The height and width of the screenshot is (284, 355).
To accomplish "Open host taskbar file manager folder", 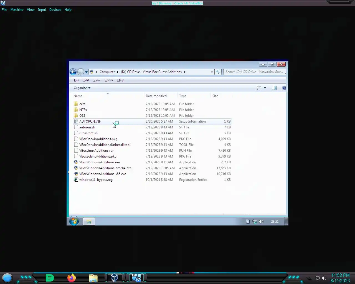I will point(93,278).
